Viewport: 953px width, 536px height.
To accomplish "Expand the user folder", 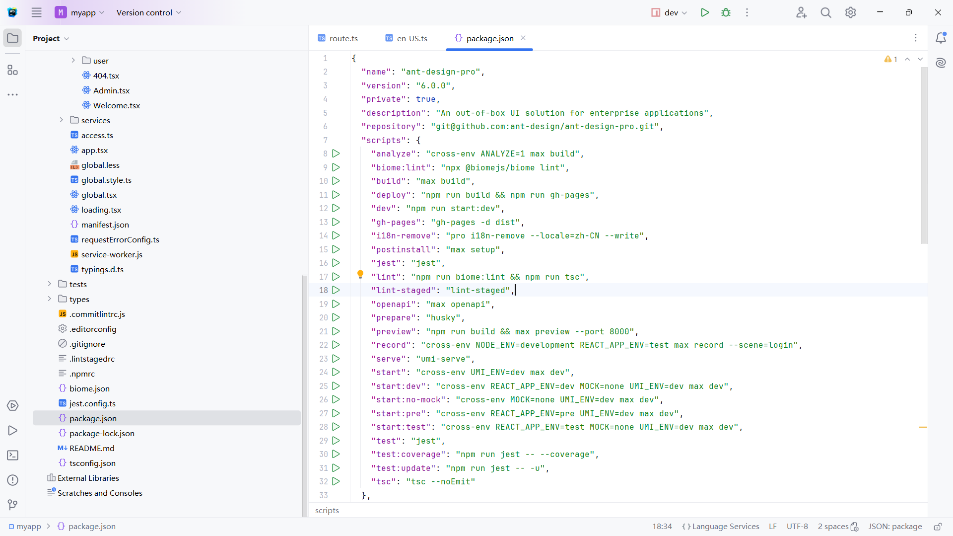I will click(73, 60).
